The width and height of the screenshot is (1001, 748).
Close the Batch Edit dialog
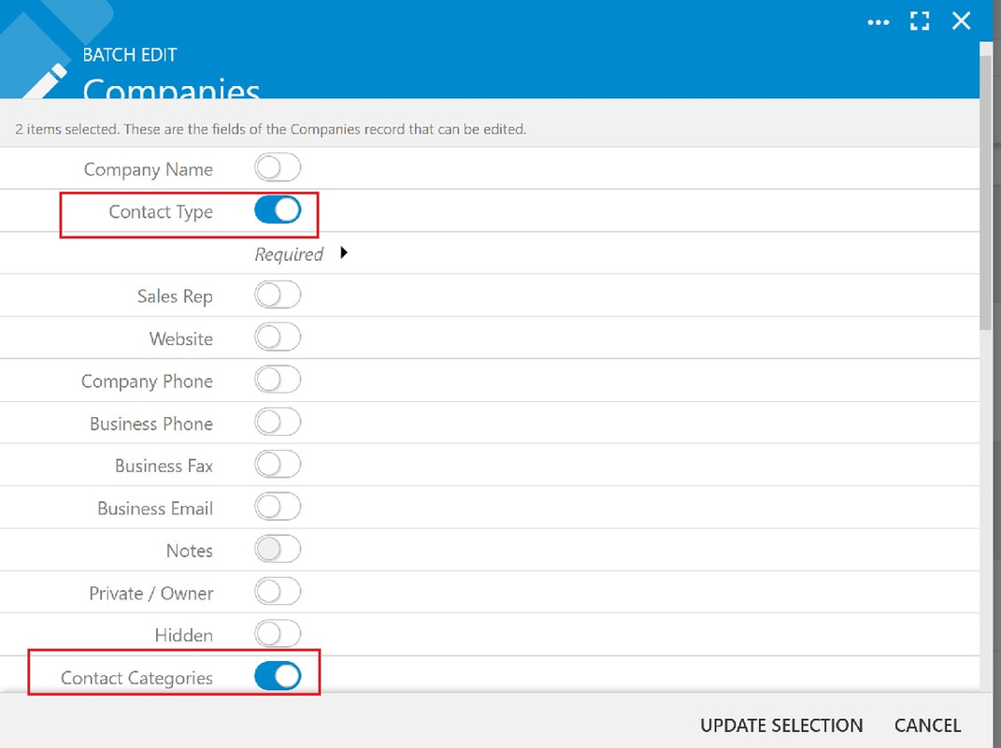[x=961, y=22]
